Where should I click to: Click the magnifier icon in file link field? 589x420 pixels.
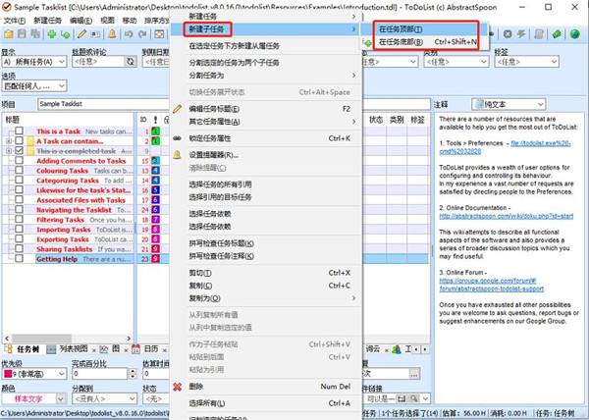(414, 398)
